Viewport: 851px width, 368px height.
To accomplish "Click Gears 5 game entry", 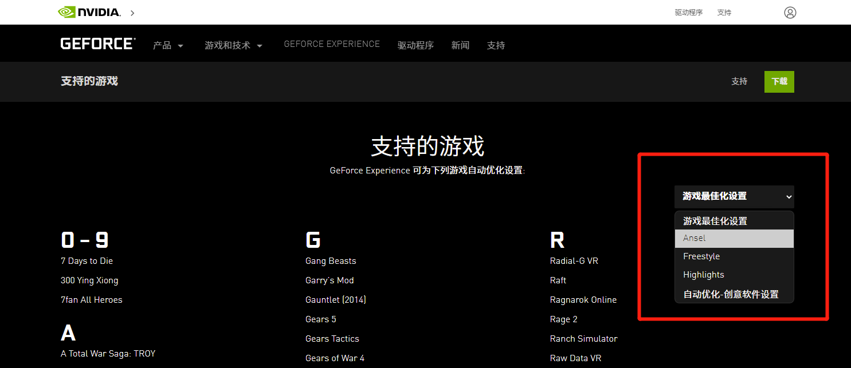I will [321, 319].
